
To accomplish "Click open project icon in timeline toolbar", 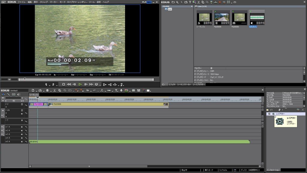I will pyautogui.click(x=40, y=90).
